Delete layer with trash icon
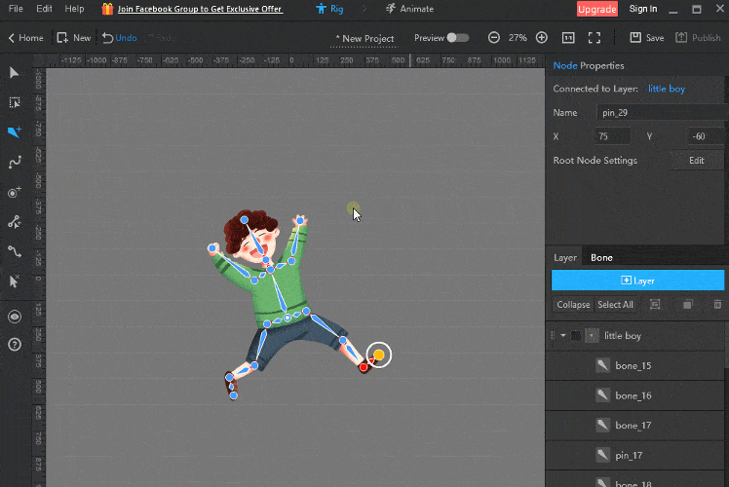The image size is (729, 487). 718,305
